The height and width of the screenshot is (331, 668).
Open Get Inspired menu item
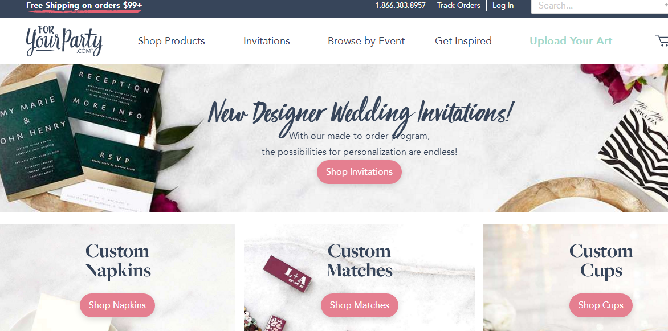[463, 41]
